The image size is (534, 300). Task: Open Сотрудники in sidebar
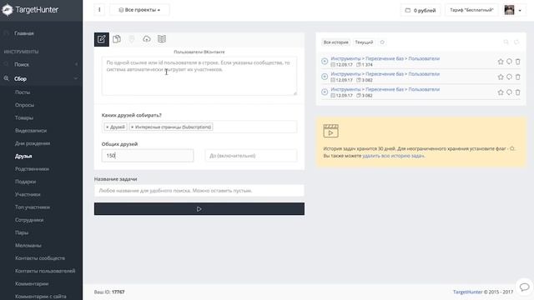(x=29, y=220)
